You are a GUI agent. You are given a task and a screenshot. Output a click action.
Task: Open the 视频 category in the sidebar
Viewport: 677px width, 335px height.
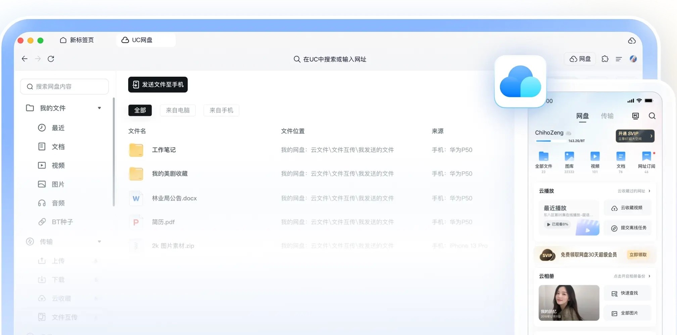click(42, 165)
